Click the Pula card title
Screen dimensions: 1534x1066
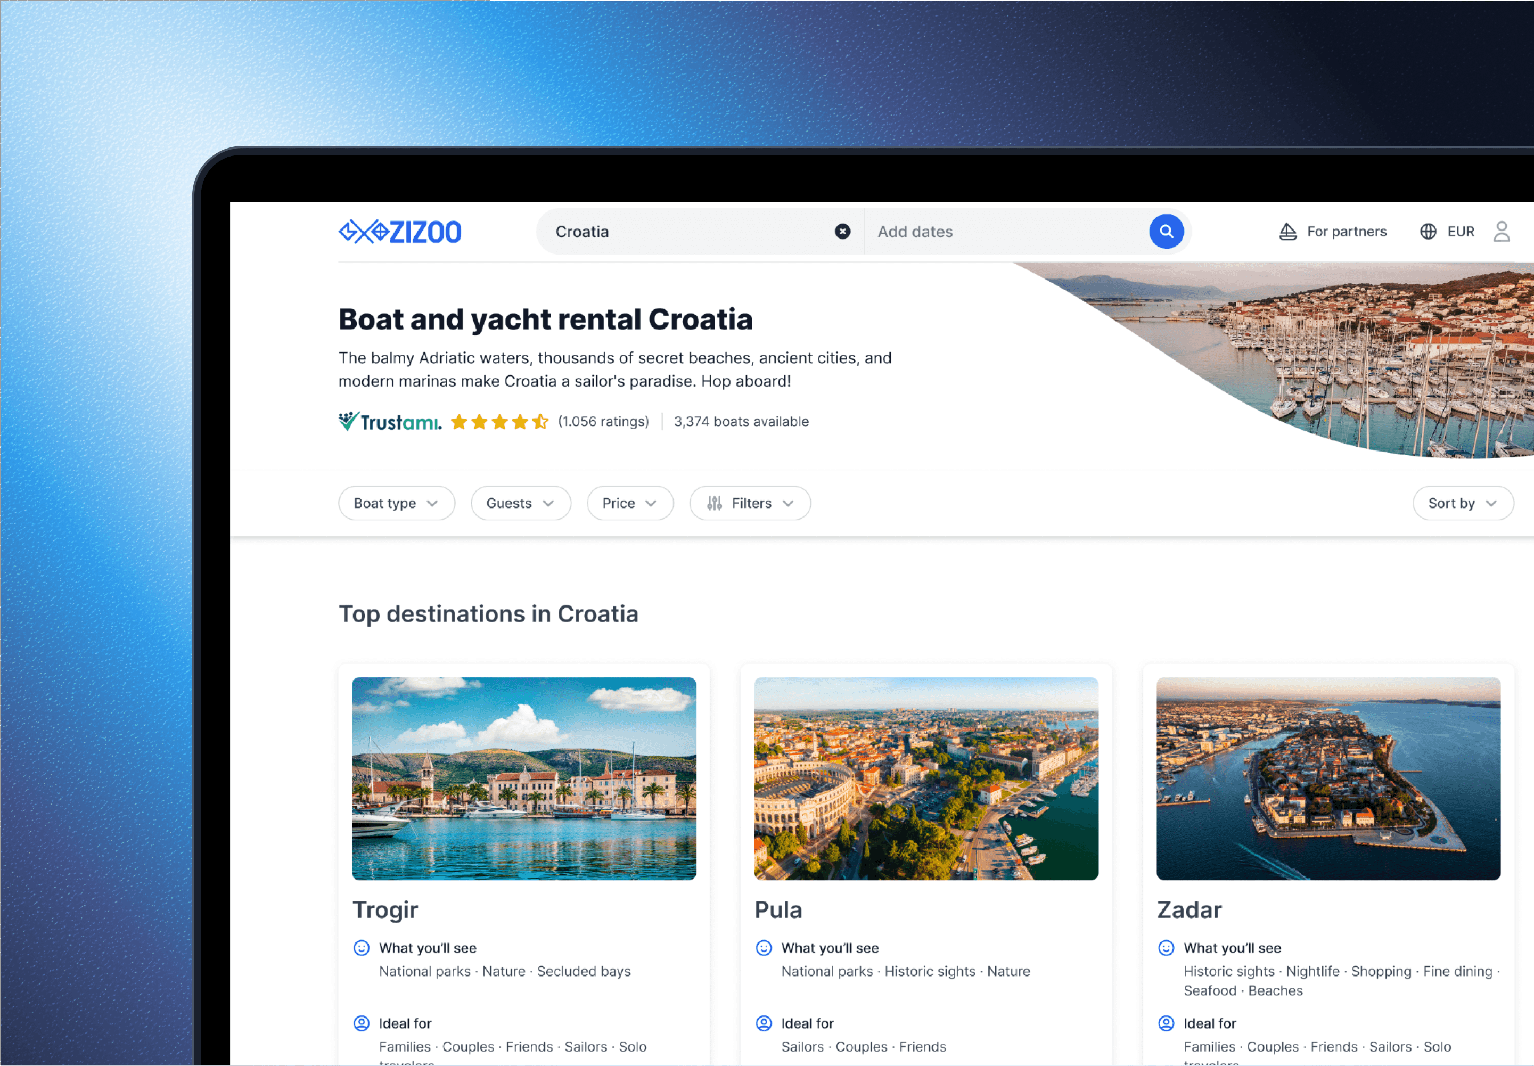click(x=778, y=909)
